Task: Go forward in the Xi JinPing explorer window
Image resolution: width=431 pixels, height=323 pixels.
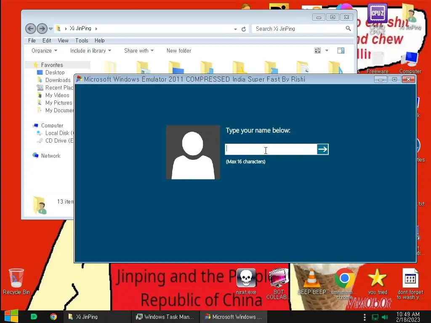Action: pyautogui.click(x=42, y=28)
